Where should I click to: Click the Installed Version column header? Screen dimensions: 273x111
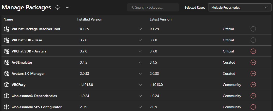point(89,19)
